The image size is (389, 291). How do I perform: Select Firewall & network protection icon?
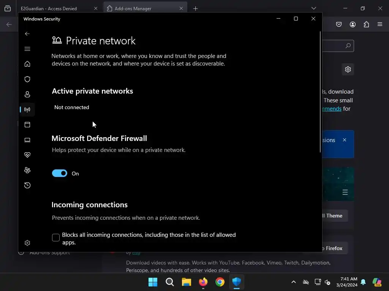(27, 110)
